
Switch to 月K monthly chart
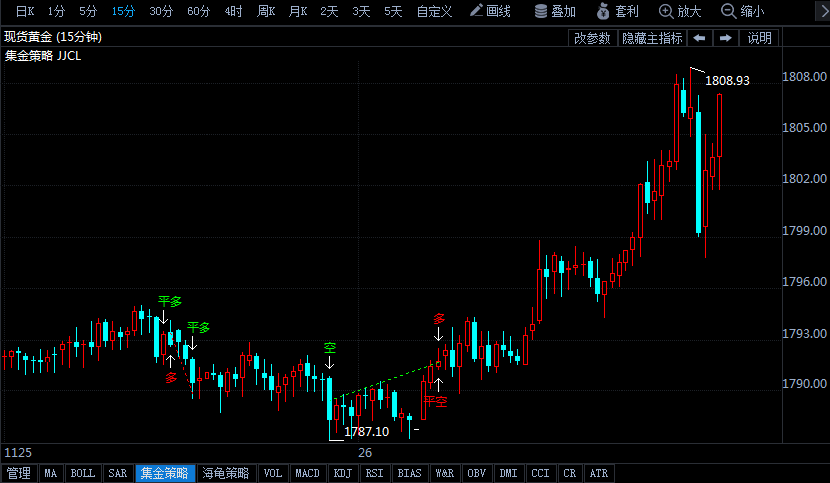click(298, 11)
